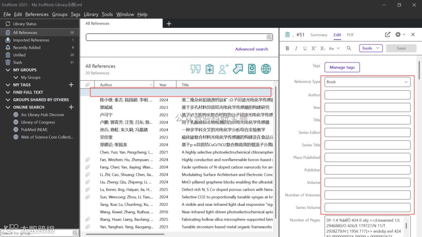The width and height of the screenshot is (422, 237).
Task: Collapse the MY GROUPS section
Action: click(8, 70)
